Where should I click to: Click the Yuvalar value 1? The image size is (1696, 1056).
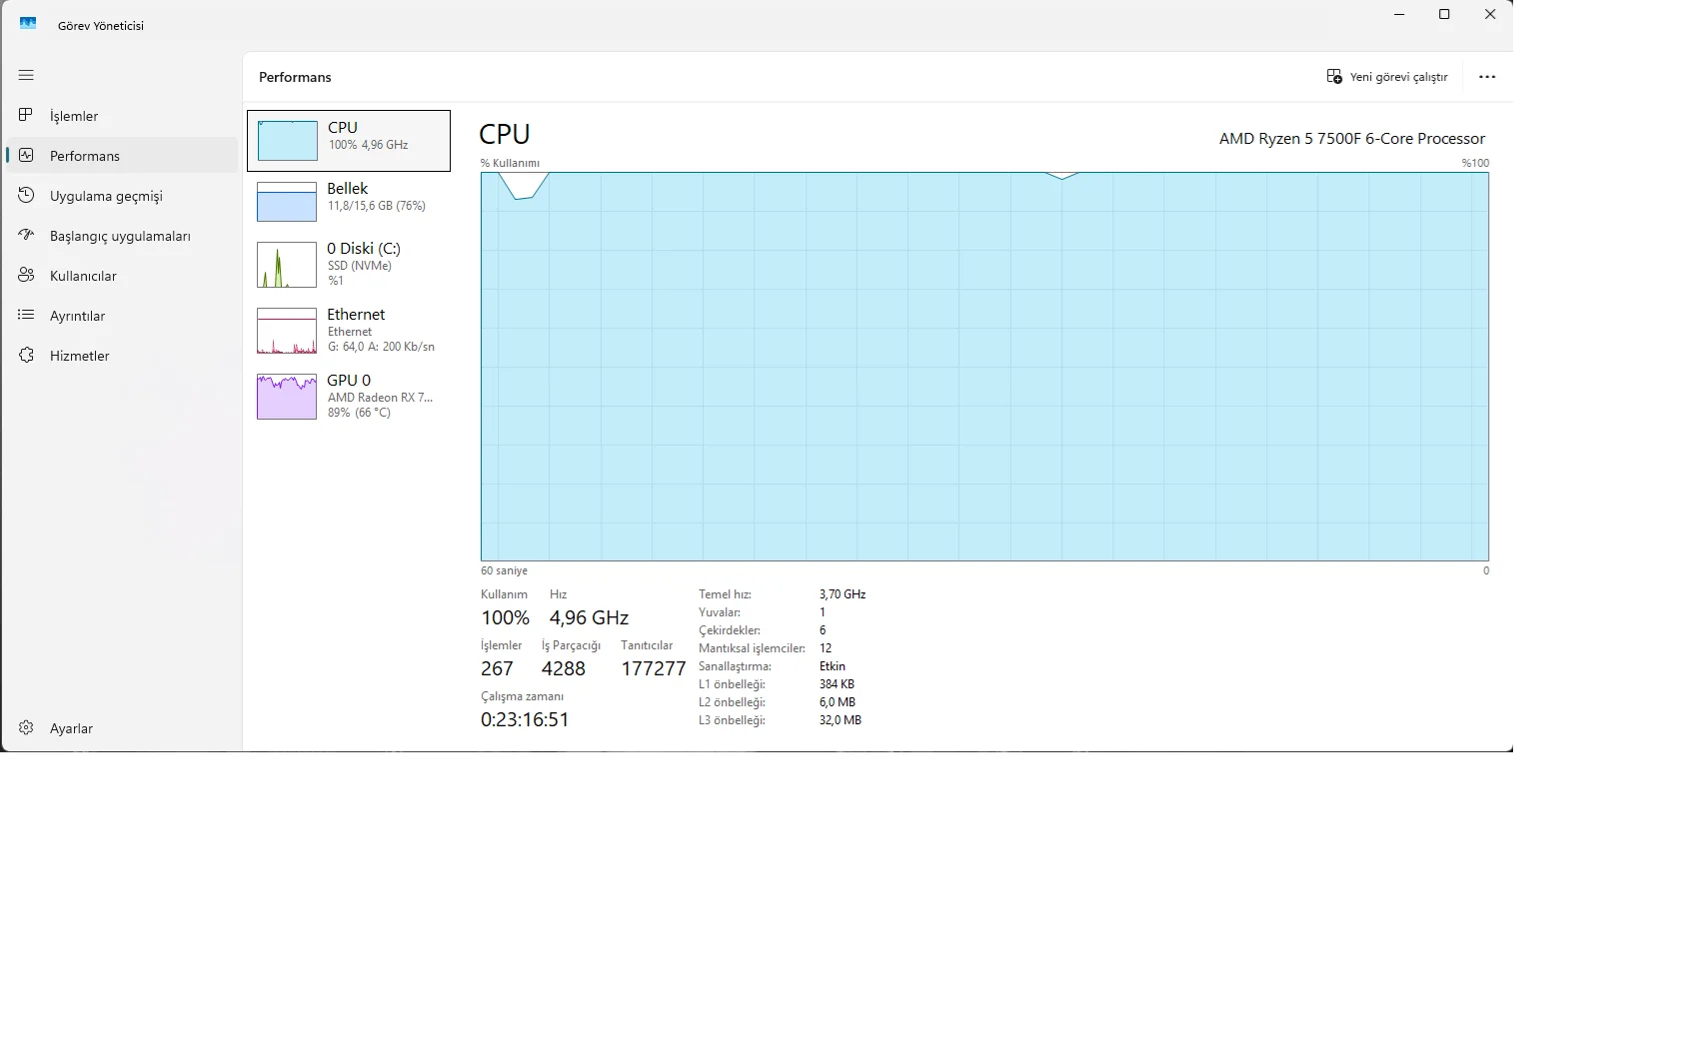(823, 612)
